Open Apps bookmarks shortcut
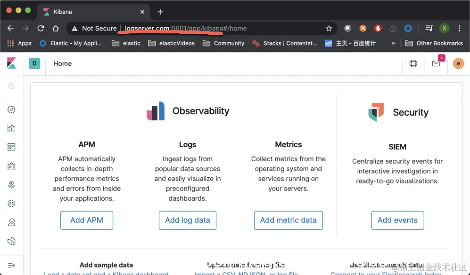The height and width of the screenshot is (275, 470). click(x=19, y=43)
